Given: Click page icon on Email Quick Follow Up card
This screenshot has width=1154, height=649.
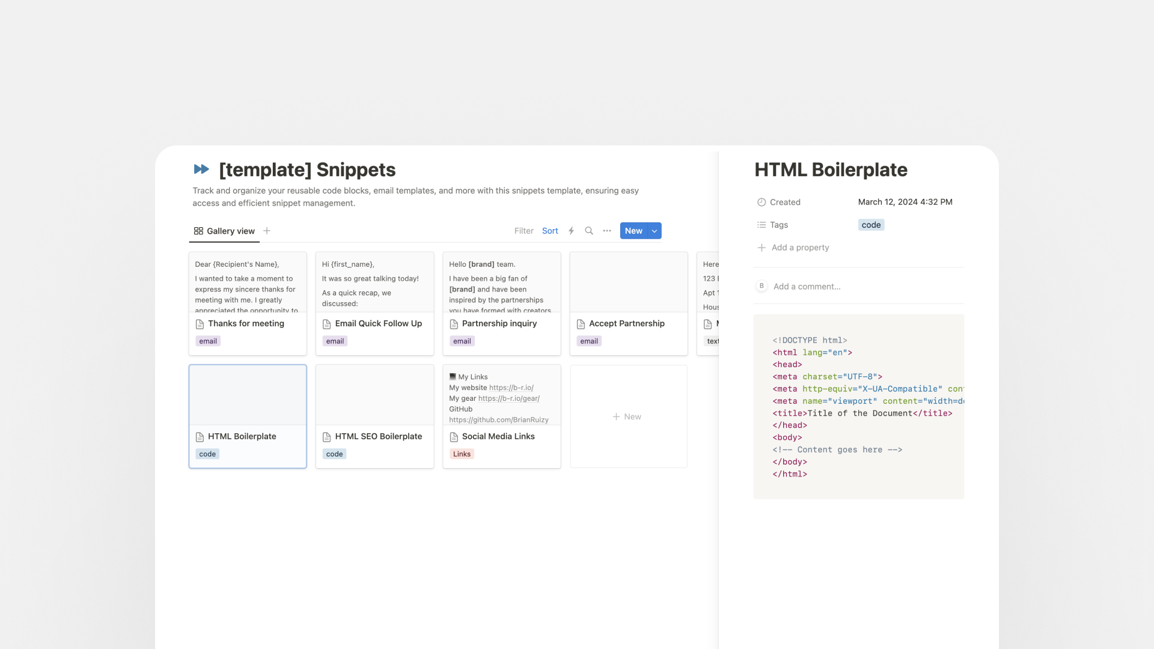Looking at the screenshot, I should click(326, 324).
